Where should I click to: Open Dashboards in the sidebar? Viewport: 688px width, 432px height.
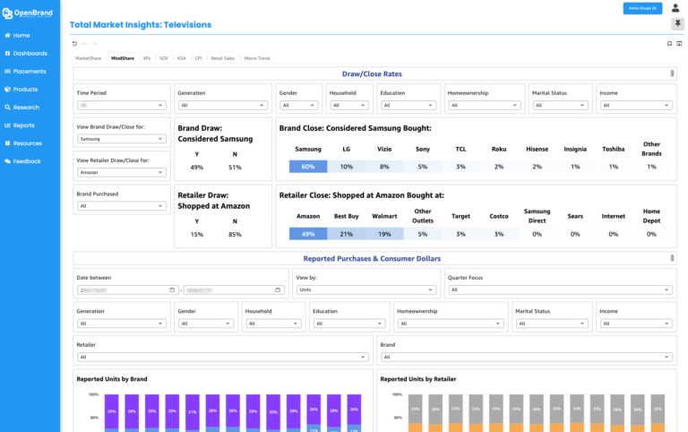[x=26, y=53]
